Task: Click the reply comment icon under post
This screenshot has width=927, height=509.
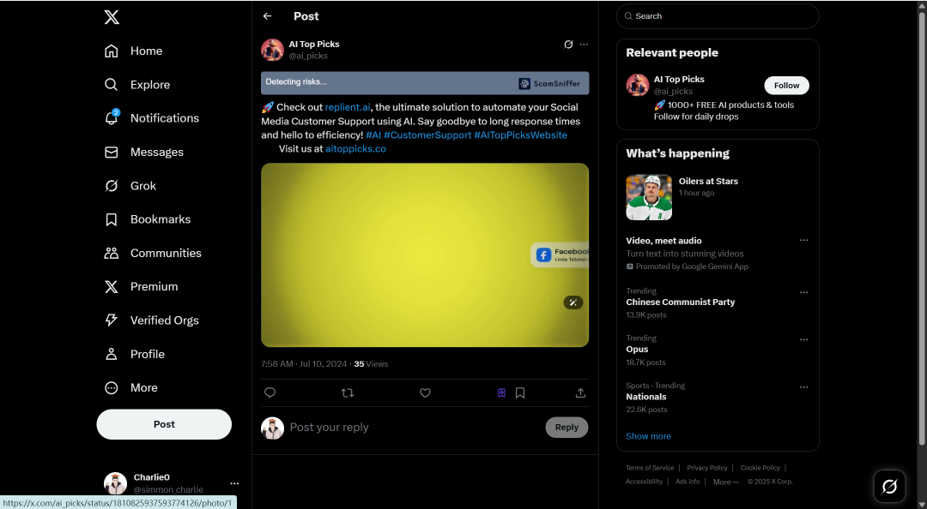Action: (x=270, y=392)
